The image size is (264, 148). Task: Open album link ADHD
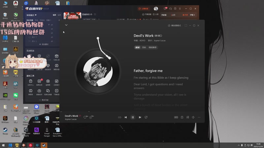(x=142, y=40)
